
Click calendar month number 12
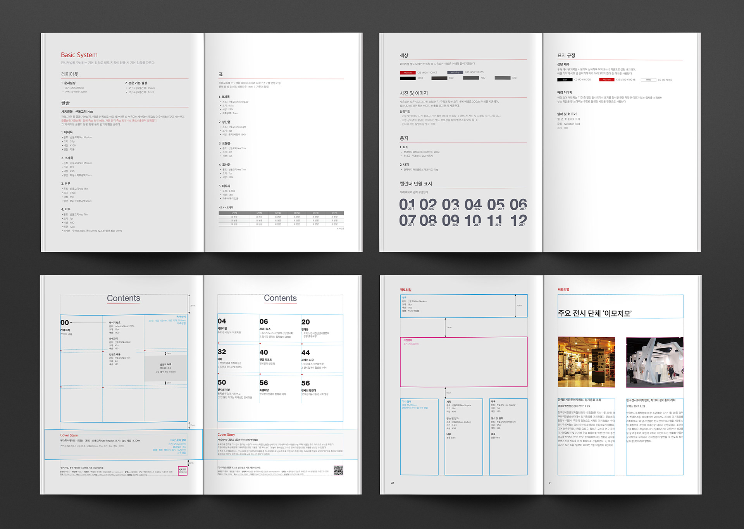[x=518, y=221]
